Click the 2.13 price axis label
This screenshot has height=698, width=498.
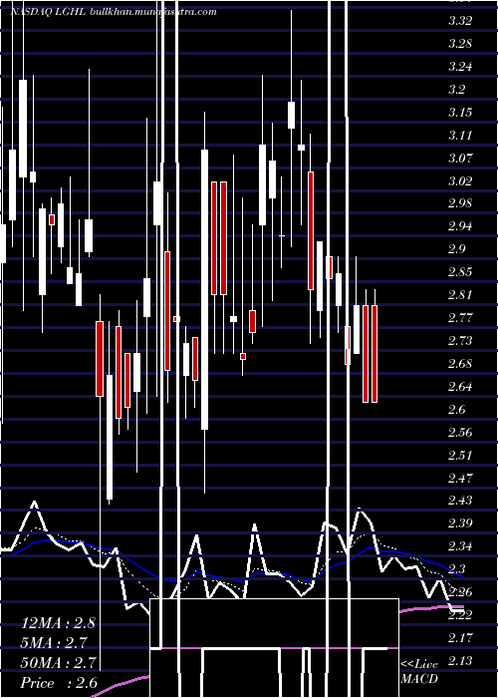pyautogui.click(x=460, y=660)
